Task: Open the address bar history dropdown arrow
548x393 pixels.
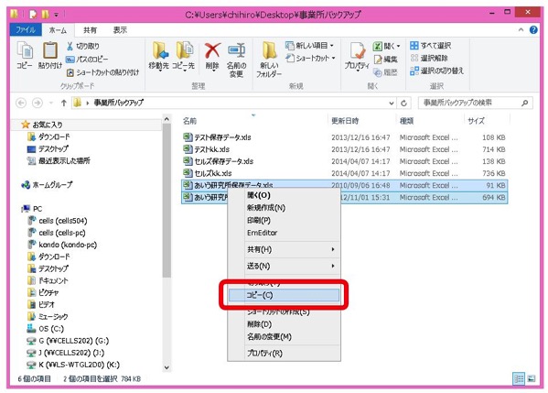Action: coord(392,104)
